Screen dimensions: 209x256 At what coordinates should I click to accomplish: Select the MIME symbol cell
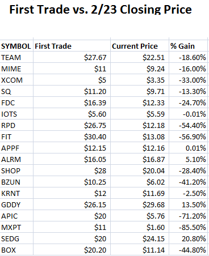16,69
